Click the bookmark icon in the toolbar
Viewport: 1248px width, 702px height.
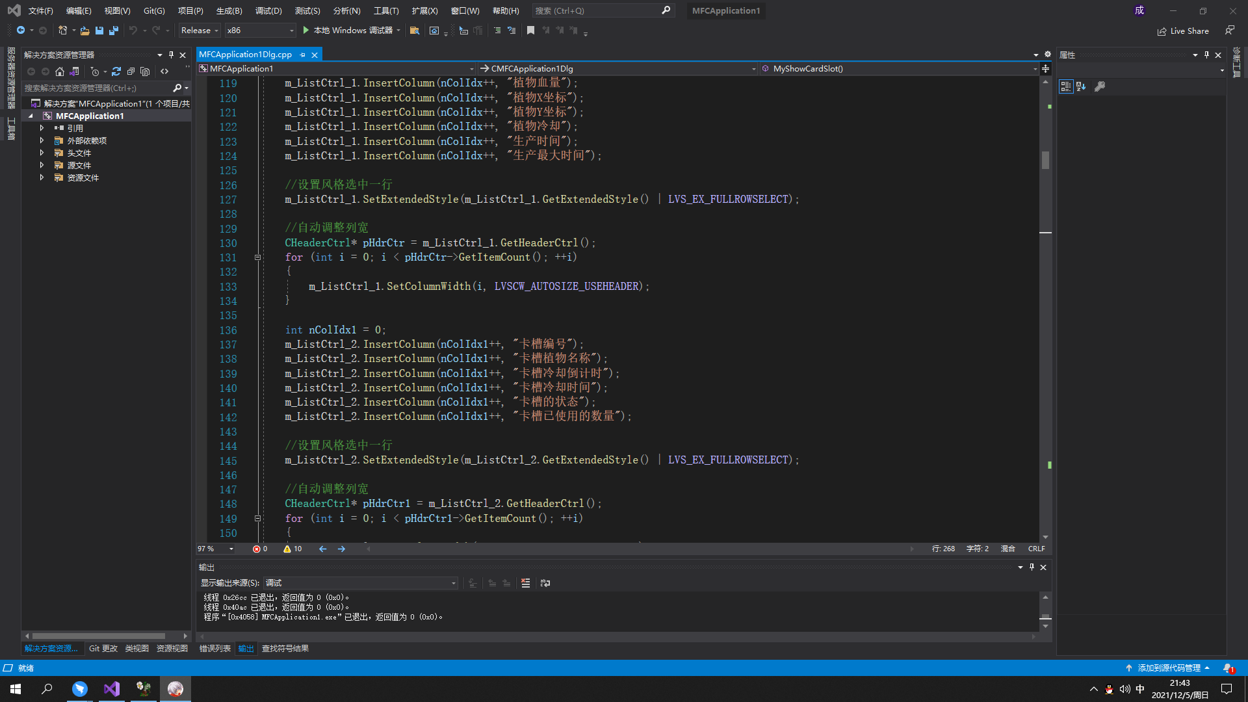coord(530,31)
